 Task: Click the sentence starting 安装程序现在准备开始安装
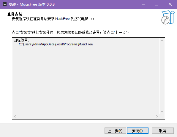[53, 19]
